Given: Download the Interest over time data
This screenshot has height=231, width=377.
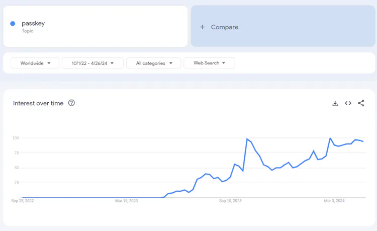Looking at the screenshot, I should pos(335,103).
